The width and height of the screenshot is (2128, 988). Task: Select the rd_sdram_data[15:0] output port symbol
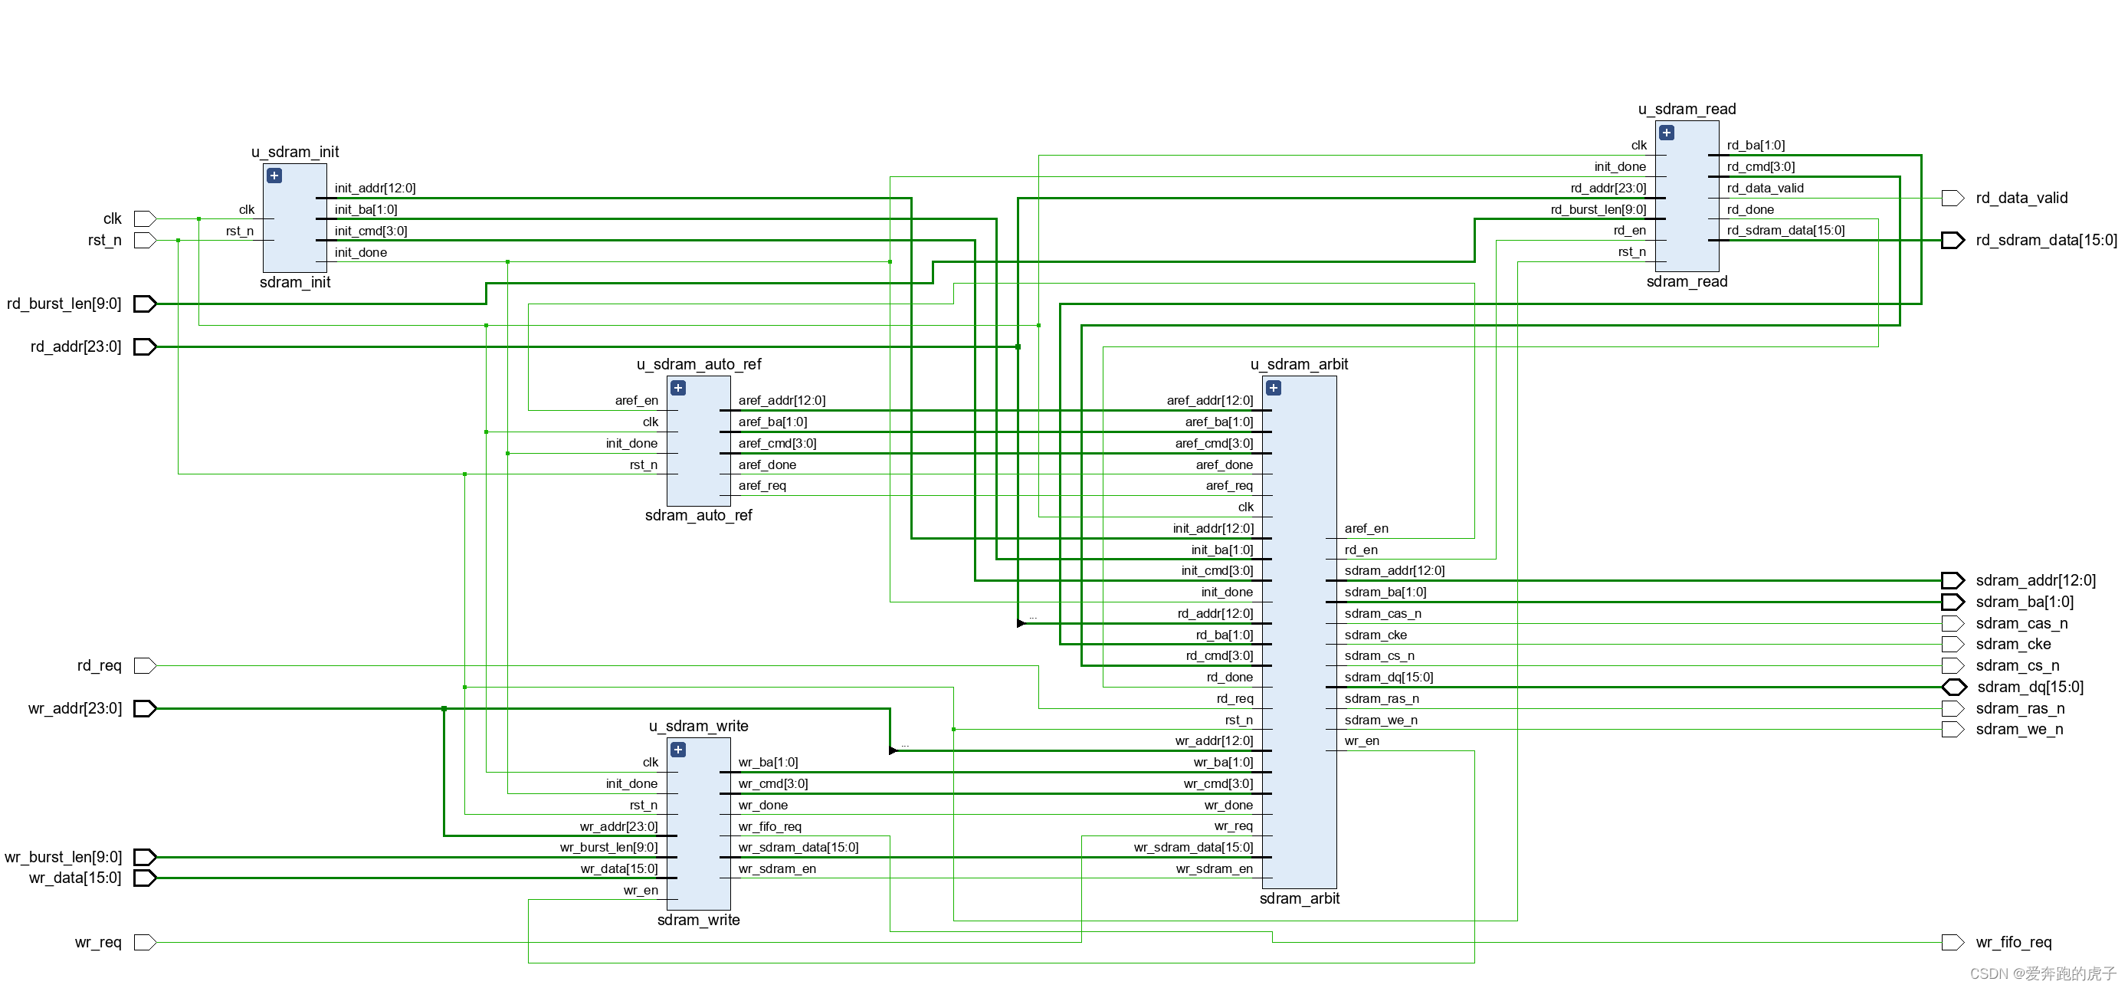(x=1953, y=241)
